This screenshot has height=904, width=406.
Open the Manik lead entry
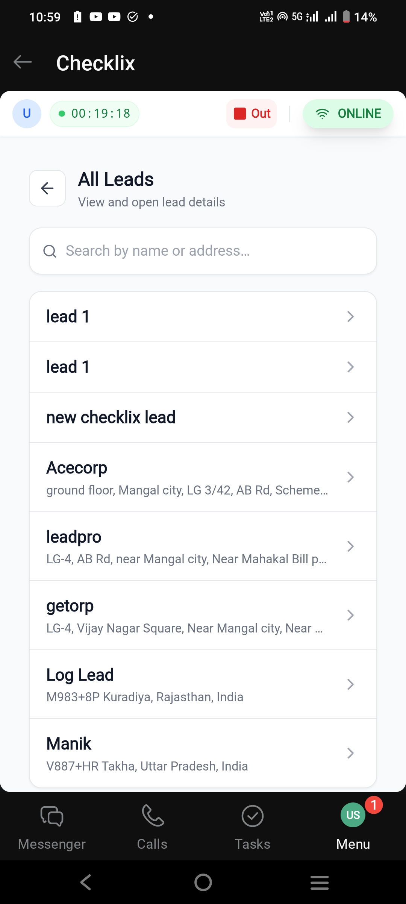pos(203,753)
